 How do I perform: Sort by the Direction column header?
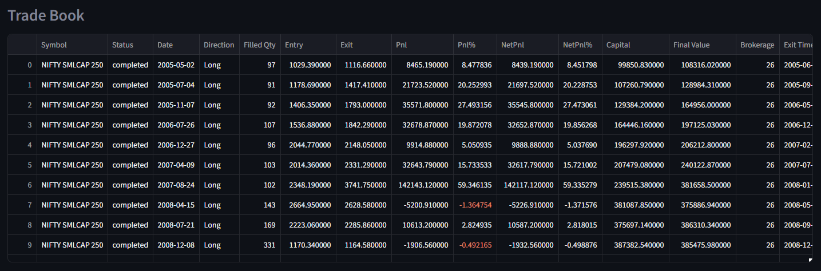[219, 45]
